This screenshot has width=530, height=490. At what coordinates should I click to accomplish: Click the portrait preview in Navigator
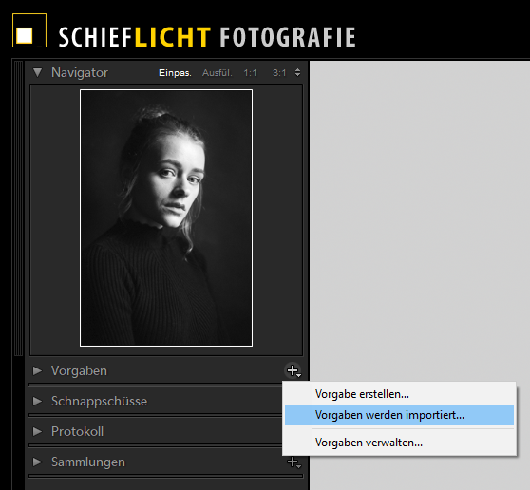pos(166,218)
